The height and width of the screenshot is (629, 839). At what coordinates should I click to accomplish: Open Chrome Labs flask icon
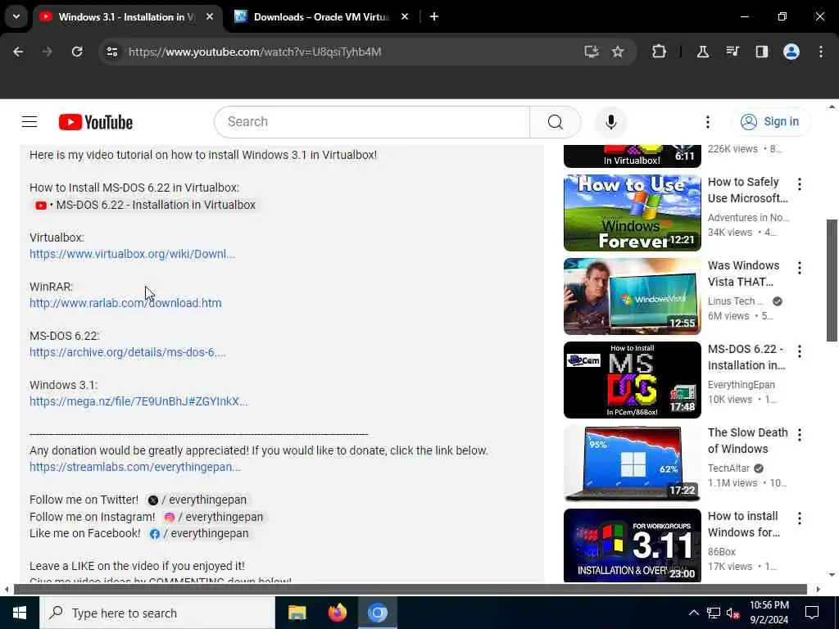702,52
